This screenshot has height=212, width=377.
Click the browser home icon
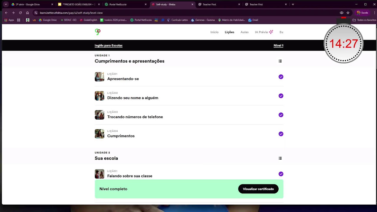pos(27,13)
